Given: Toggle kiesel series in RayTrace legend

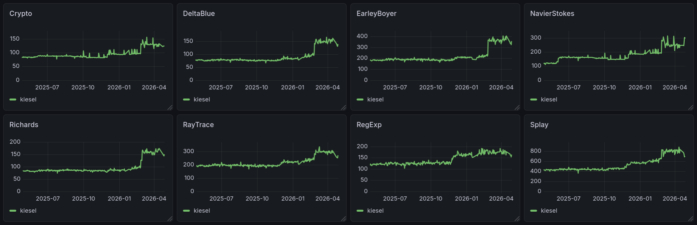Looking at the screenshot, I should [x=201, y=211].
